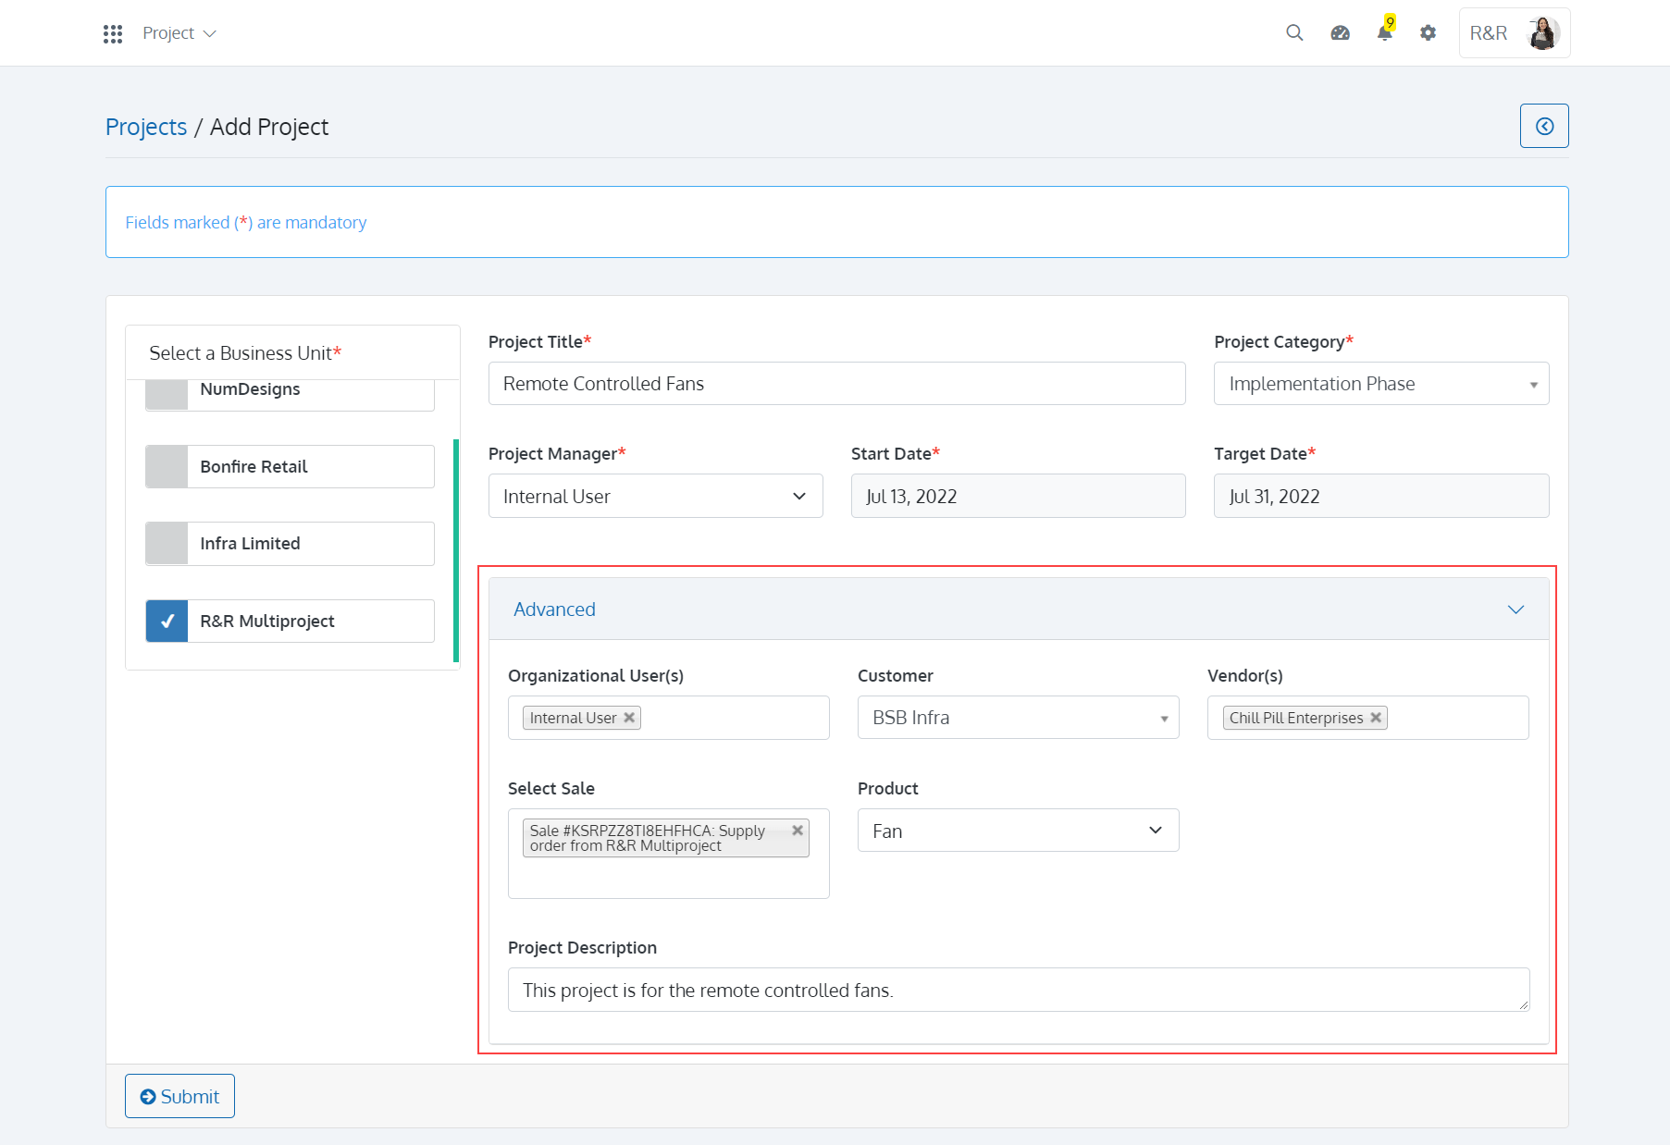
Task: Remove Chill Pill Enterprises vendor tag
Action: [x=1376, y=718]
